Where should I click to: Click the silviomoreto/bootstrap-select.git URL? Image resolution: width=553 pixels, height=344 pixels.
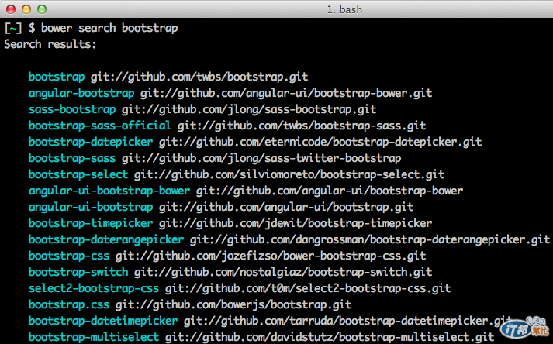289,174
